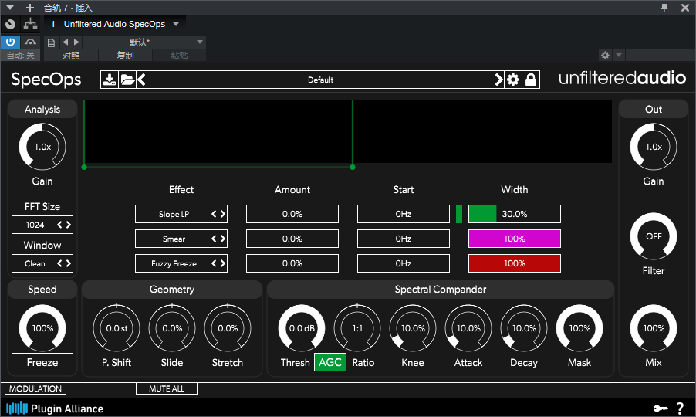Open the plugin selector Unfiltered Audio SpecOps dropdown
This screenshot has height=417, width=696.
114,24
